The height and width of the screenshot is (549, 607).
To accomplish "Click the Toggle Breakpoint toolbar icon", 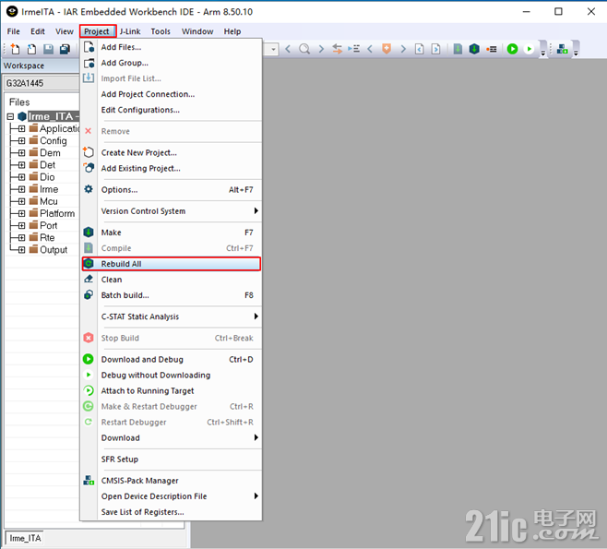I will pyautogui.click(x=492, y=49).
